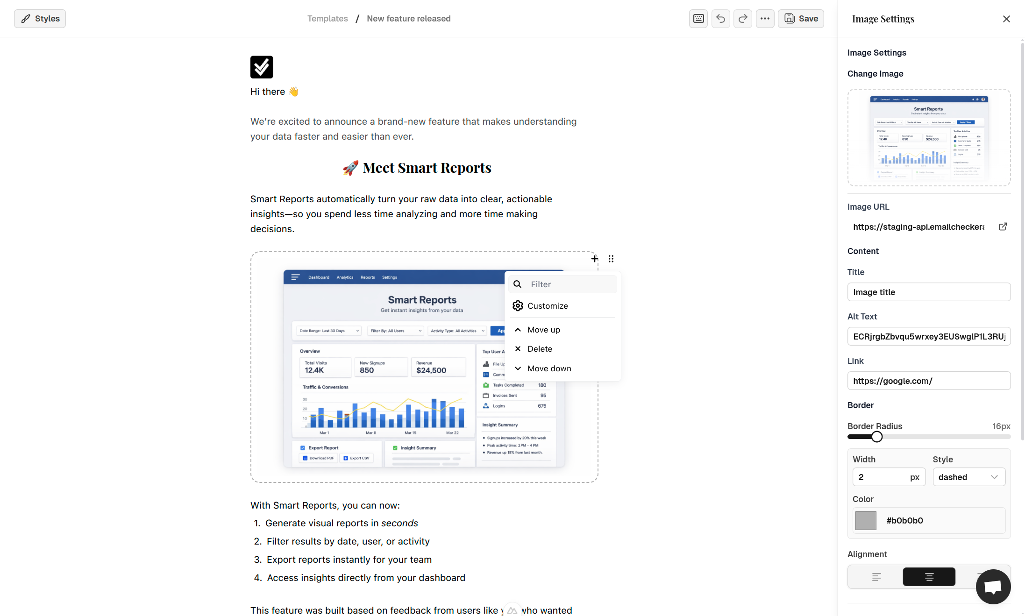Open the chat support bubble
1025x616 pixels.
click(993, 587)
